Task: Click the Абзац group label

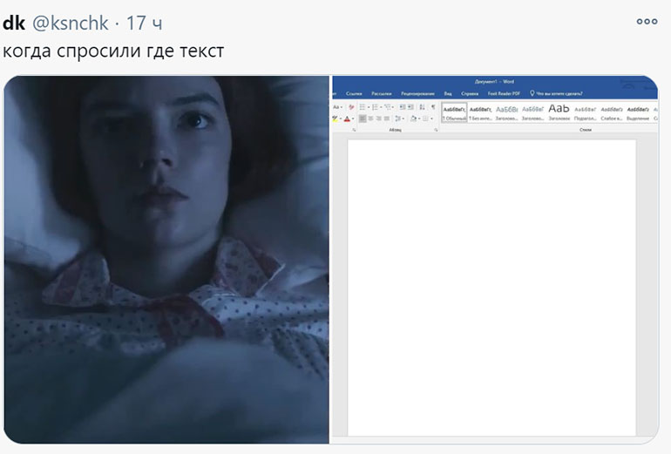Action: [395, 130]
